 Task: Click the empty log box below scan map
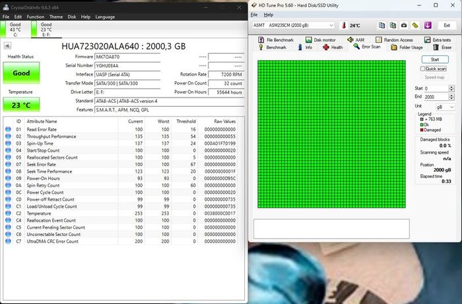tap(331, 229)
